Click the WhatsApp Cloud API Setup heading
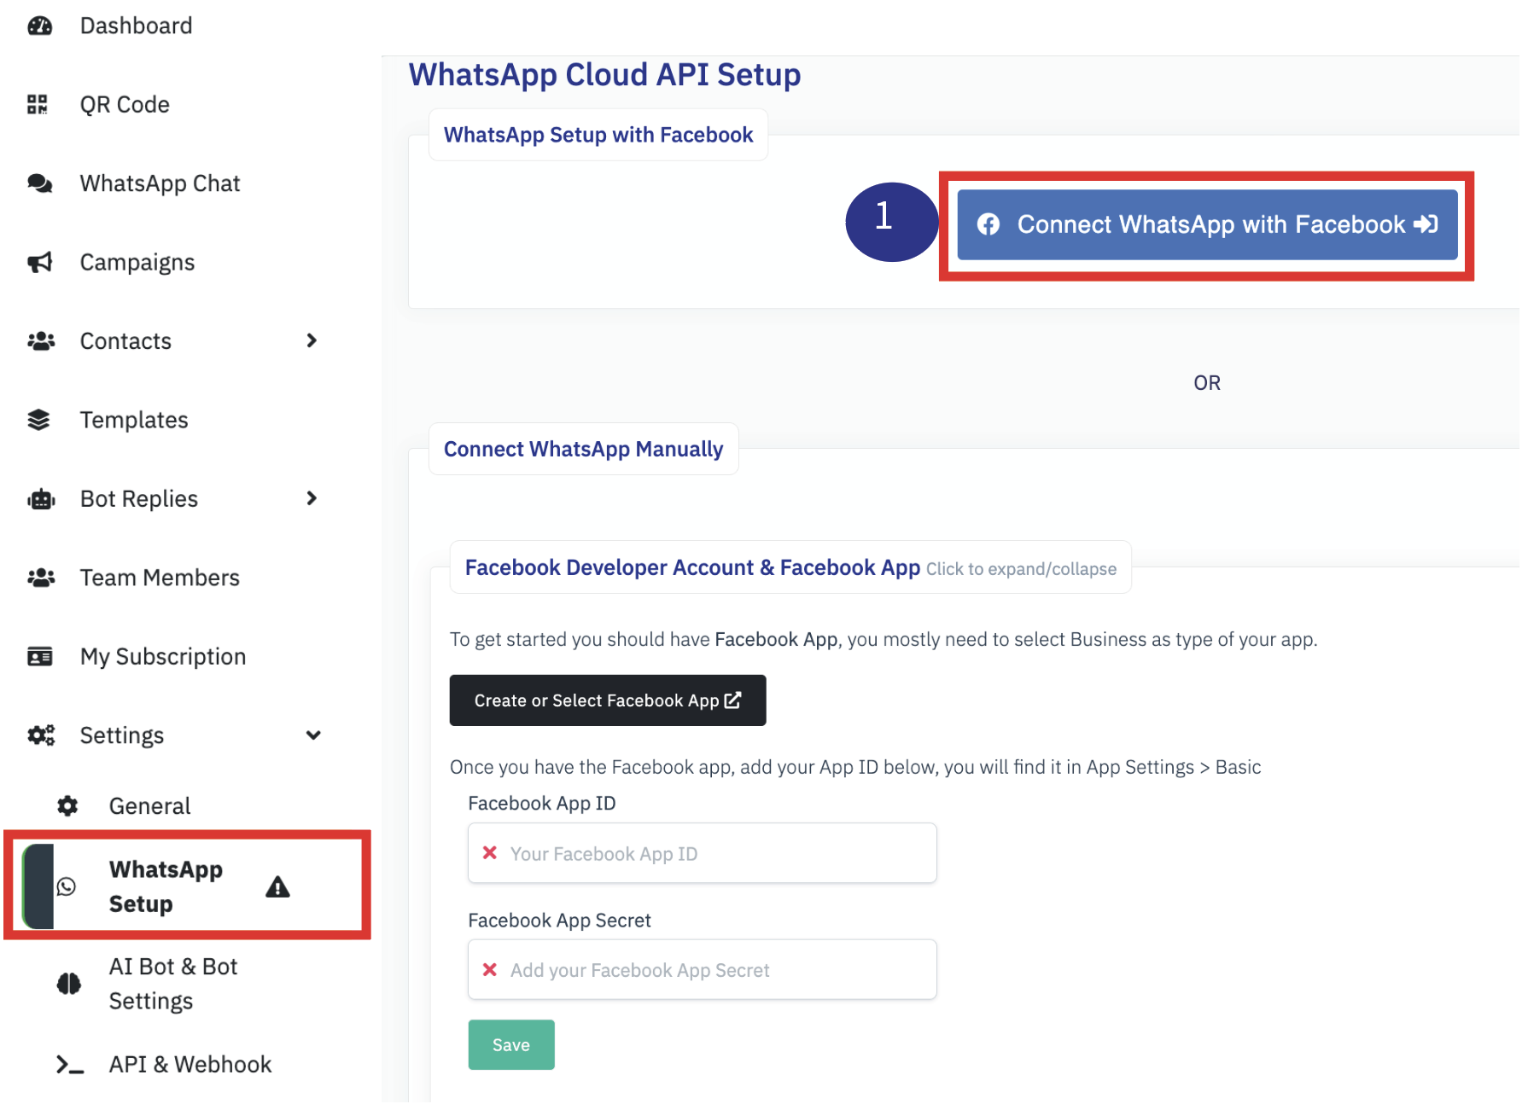Image resolution: width=1528 pixels, height=1104 pixels. coord(604,75)
